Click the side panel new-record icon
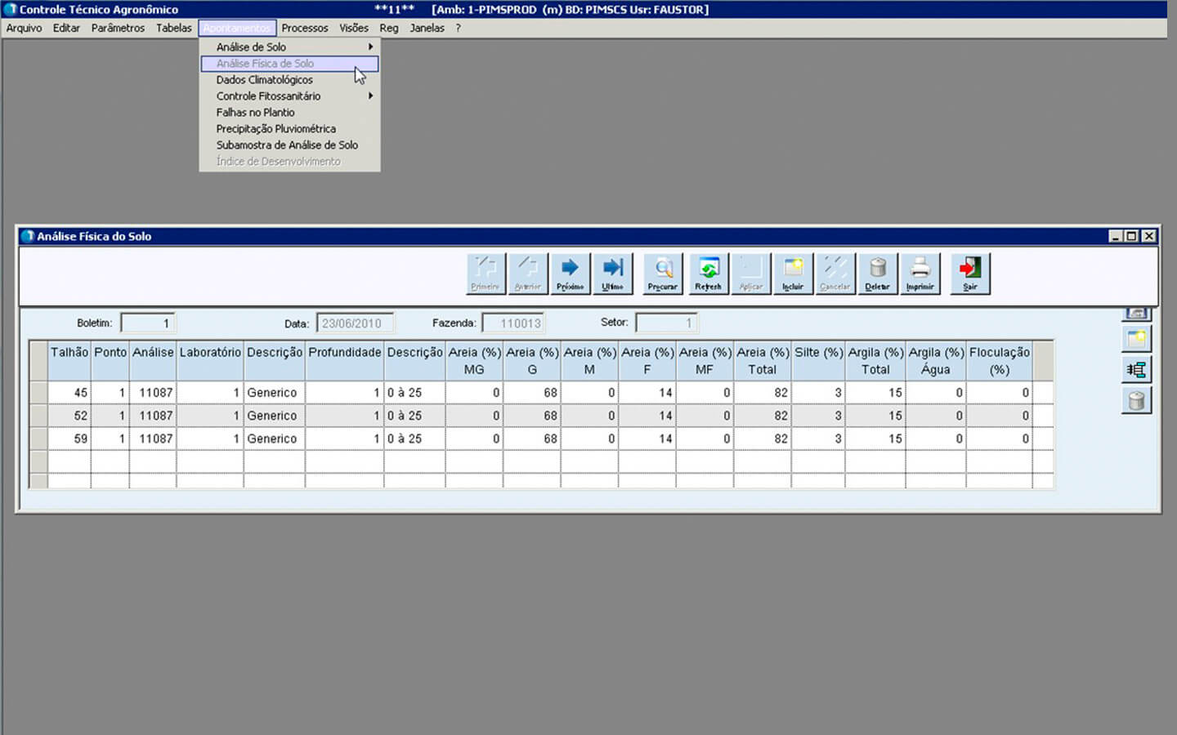 click(1136, 337)
